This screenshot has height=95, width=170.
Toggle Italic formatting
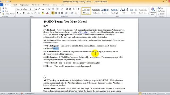click(21, 13)
